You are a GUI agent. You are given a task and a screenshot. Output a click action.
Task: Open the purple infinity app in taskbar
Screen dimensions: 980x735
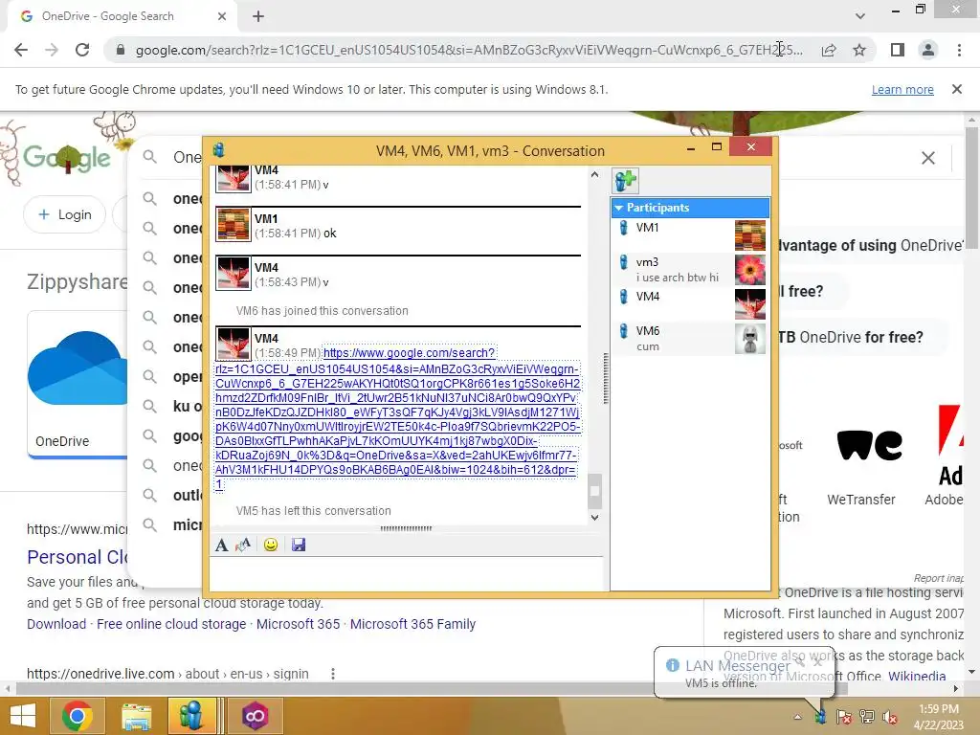(x=256, y=716)
